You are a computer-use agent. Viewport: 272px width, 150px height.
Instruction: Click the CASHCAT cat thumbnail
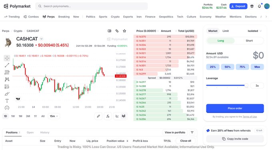(8, 42)
